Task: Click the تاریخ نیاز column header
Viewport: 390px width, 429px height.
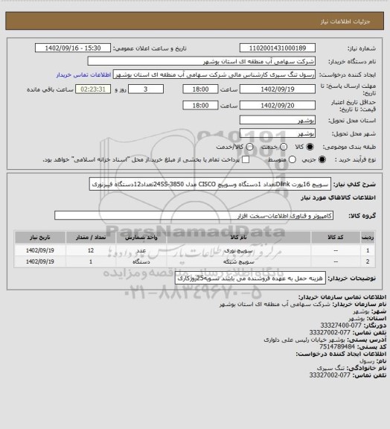Action: pos(40,238)
